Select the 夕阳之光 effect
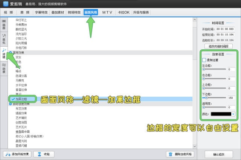Screen dimensions: 241x160 pyautogui.click(x=21, y=38)
